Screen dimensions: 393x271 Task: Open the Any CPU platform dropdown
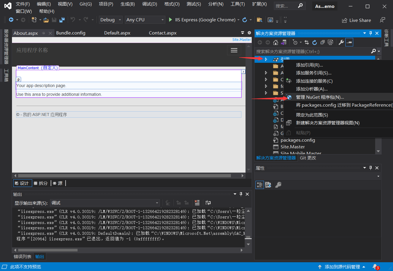pyautogui.click(x=145, y=20)
